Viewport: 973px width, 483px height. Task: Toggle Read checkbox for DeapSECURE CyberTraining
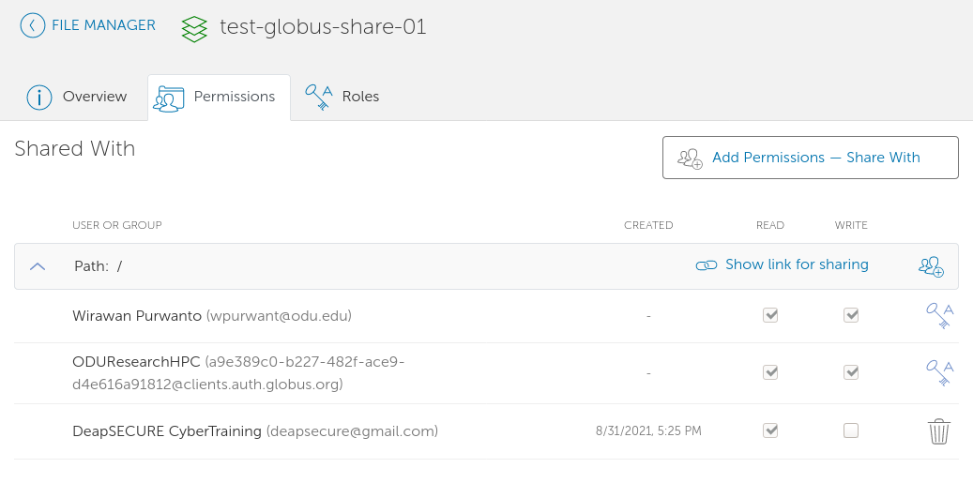pyautogui.click(x=770, y=430)
